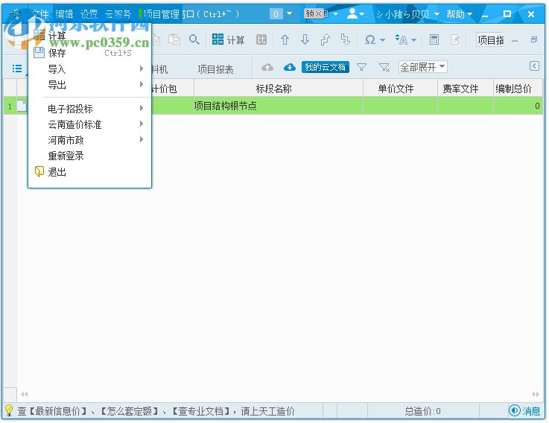Click the move up arrow icon

click(x=285, y=39)
